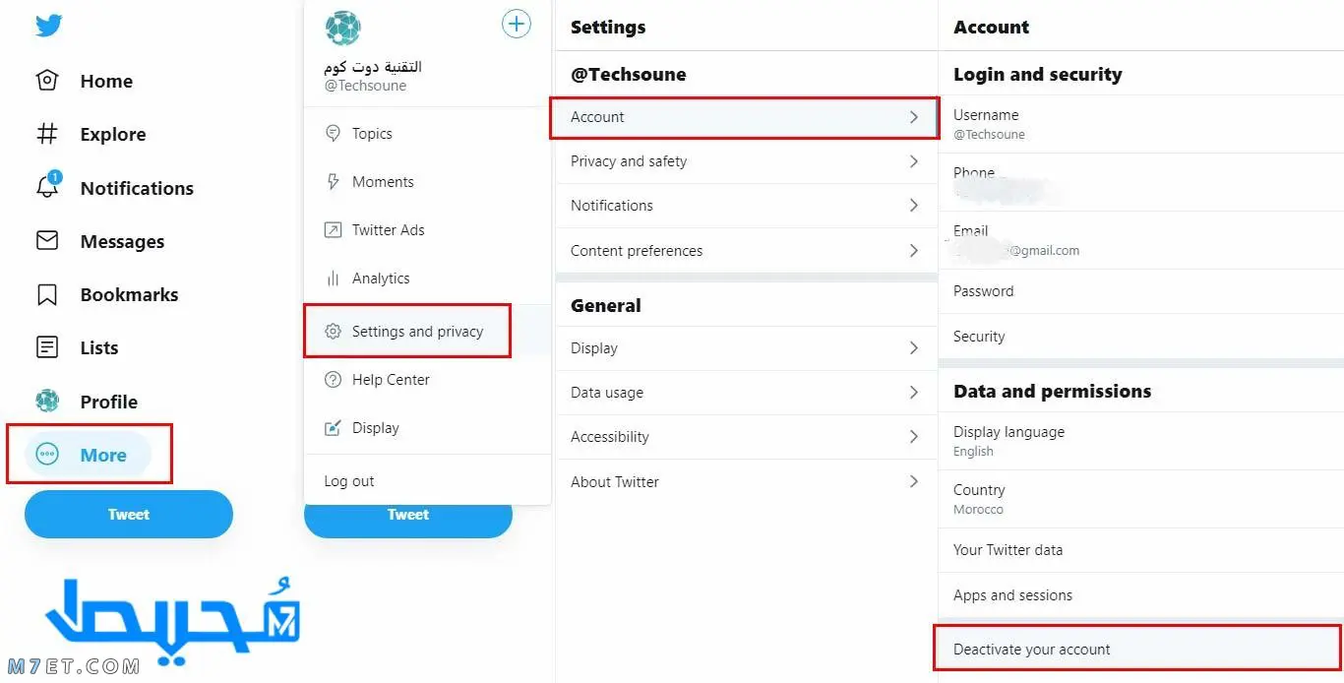Click the Techsoune profile avatar
Viewport: 1344px width, 683px height.
click(342, 29)
